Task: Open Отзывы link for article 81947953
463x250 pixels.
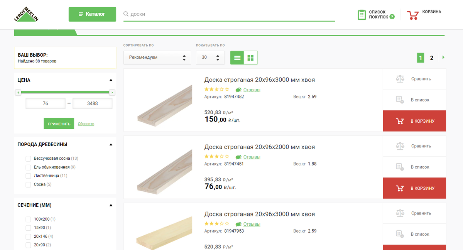Action: pos(252,224)
